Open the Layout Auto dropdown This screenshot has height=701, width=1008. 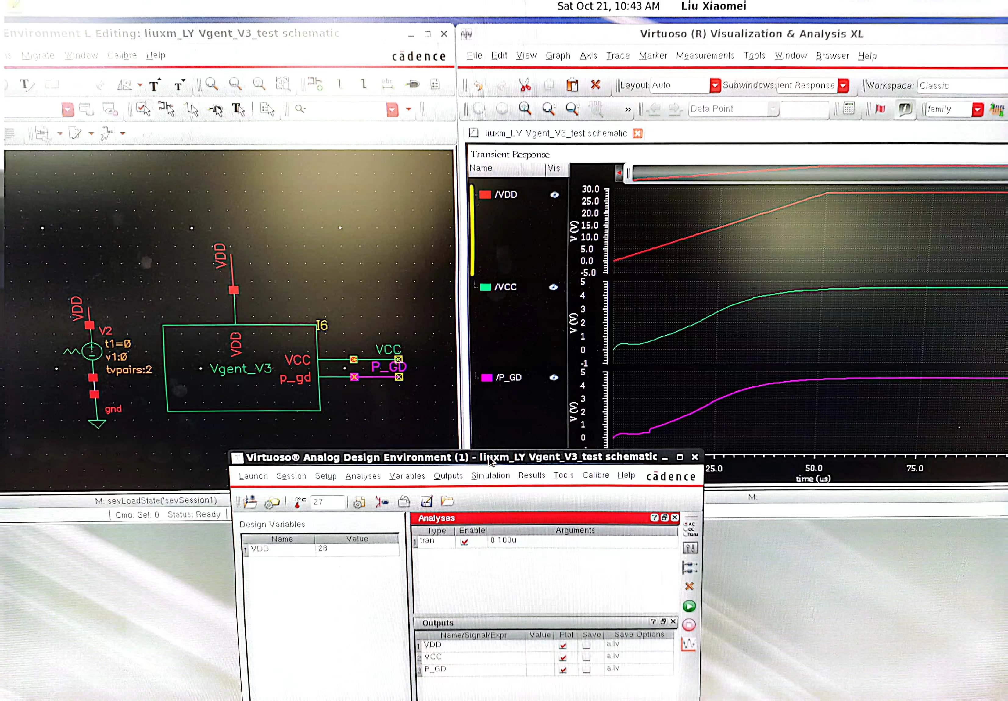715,85
